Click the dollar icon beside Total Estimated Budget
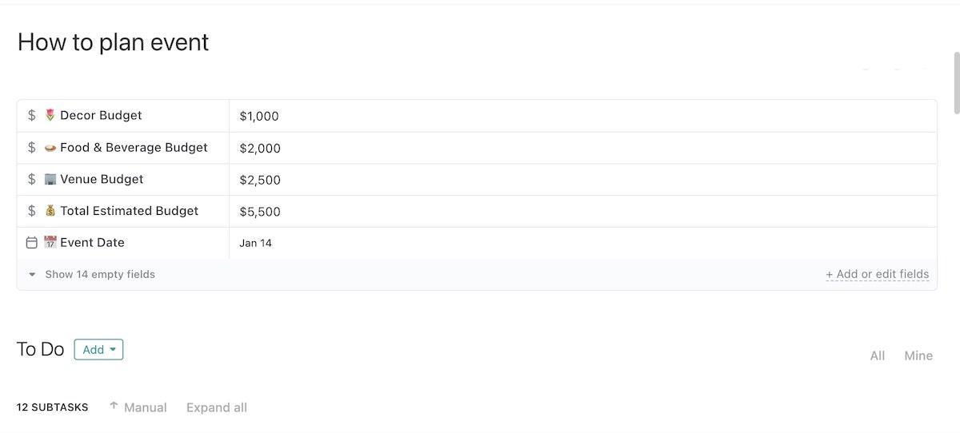 (32, 211)
